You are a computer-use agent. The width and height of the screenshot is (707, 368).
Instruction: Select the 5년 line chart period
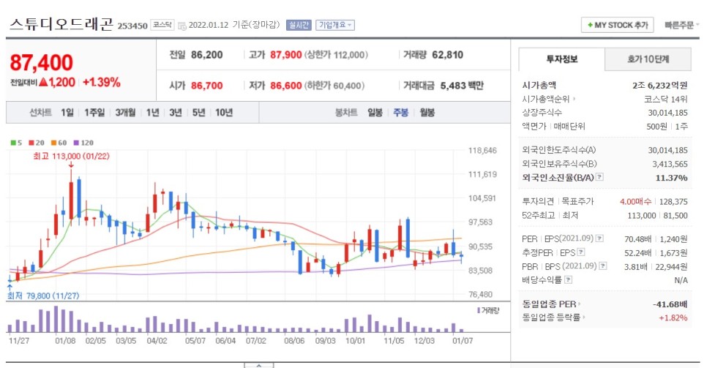[198, 112]
